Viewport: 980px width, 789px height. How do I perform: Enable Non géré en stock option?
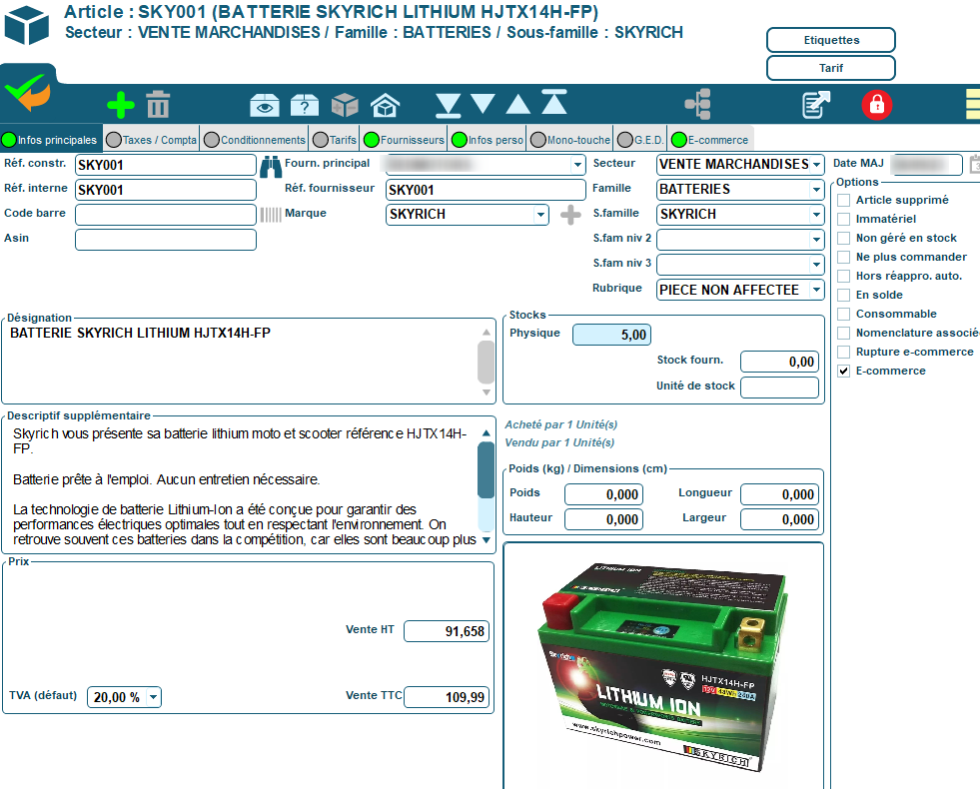[x=844, y=238]
